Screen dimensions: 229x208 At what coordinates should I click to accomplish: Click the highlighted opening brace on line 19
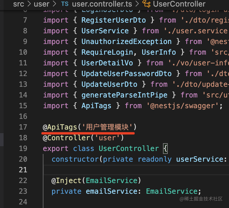[165, 149]
